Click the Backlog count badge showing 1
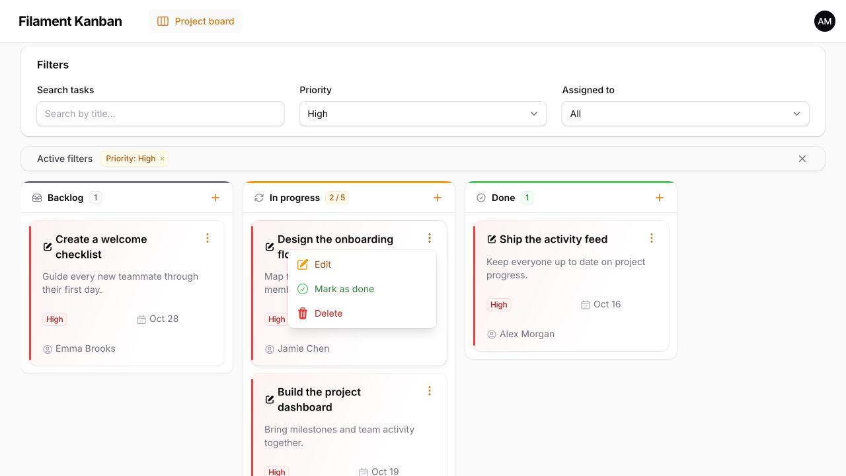846x476 pixels. coord(95,198)
